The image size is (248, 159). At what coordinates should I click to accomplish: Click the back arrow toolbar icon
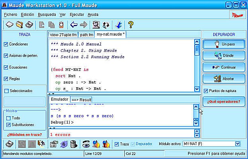pyautogui.click(x=74, y=25)
